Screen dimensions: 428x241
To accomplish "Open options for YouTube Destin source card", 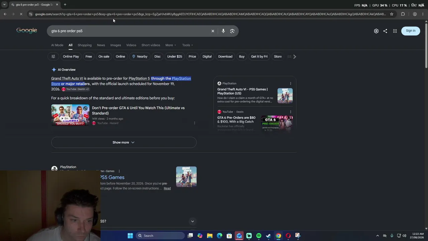I will coord(291,112).
